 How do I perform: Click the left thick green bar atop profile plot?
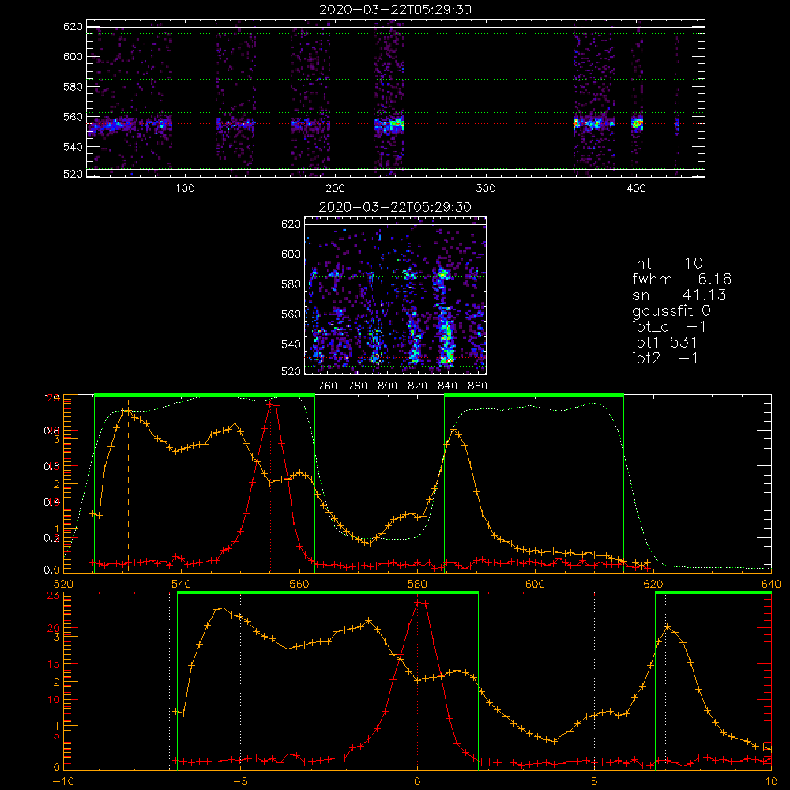[x=205, y=395]
